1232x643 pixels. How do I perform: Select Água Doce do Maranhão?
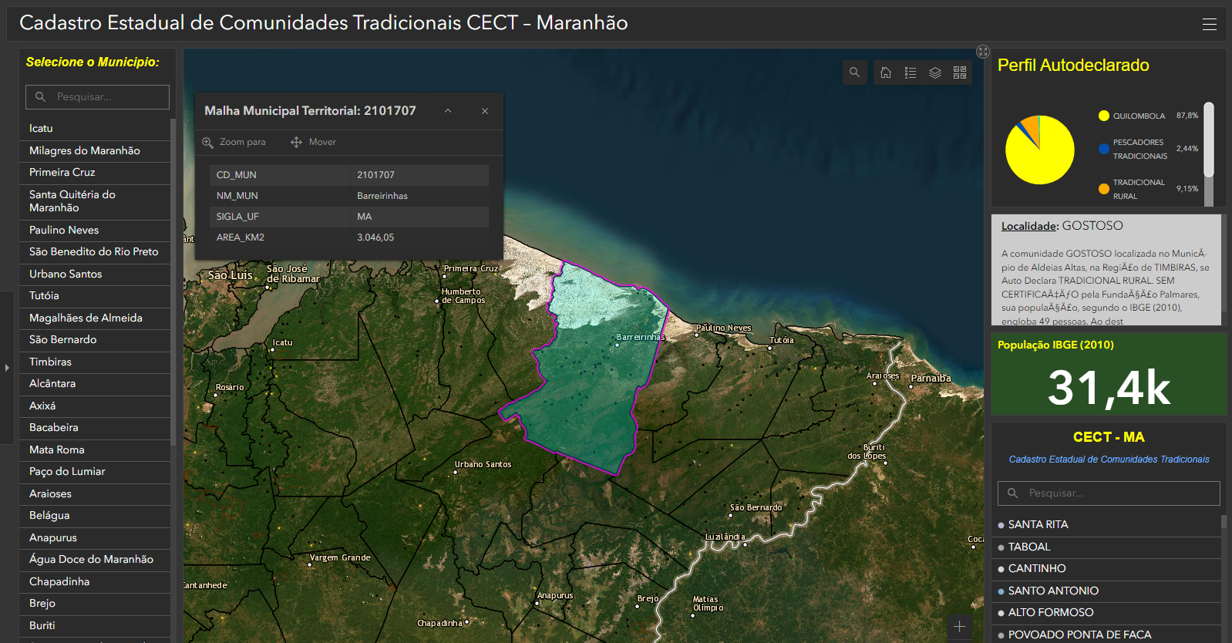tap(94, 560)
